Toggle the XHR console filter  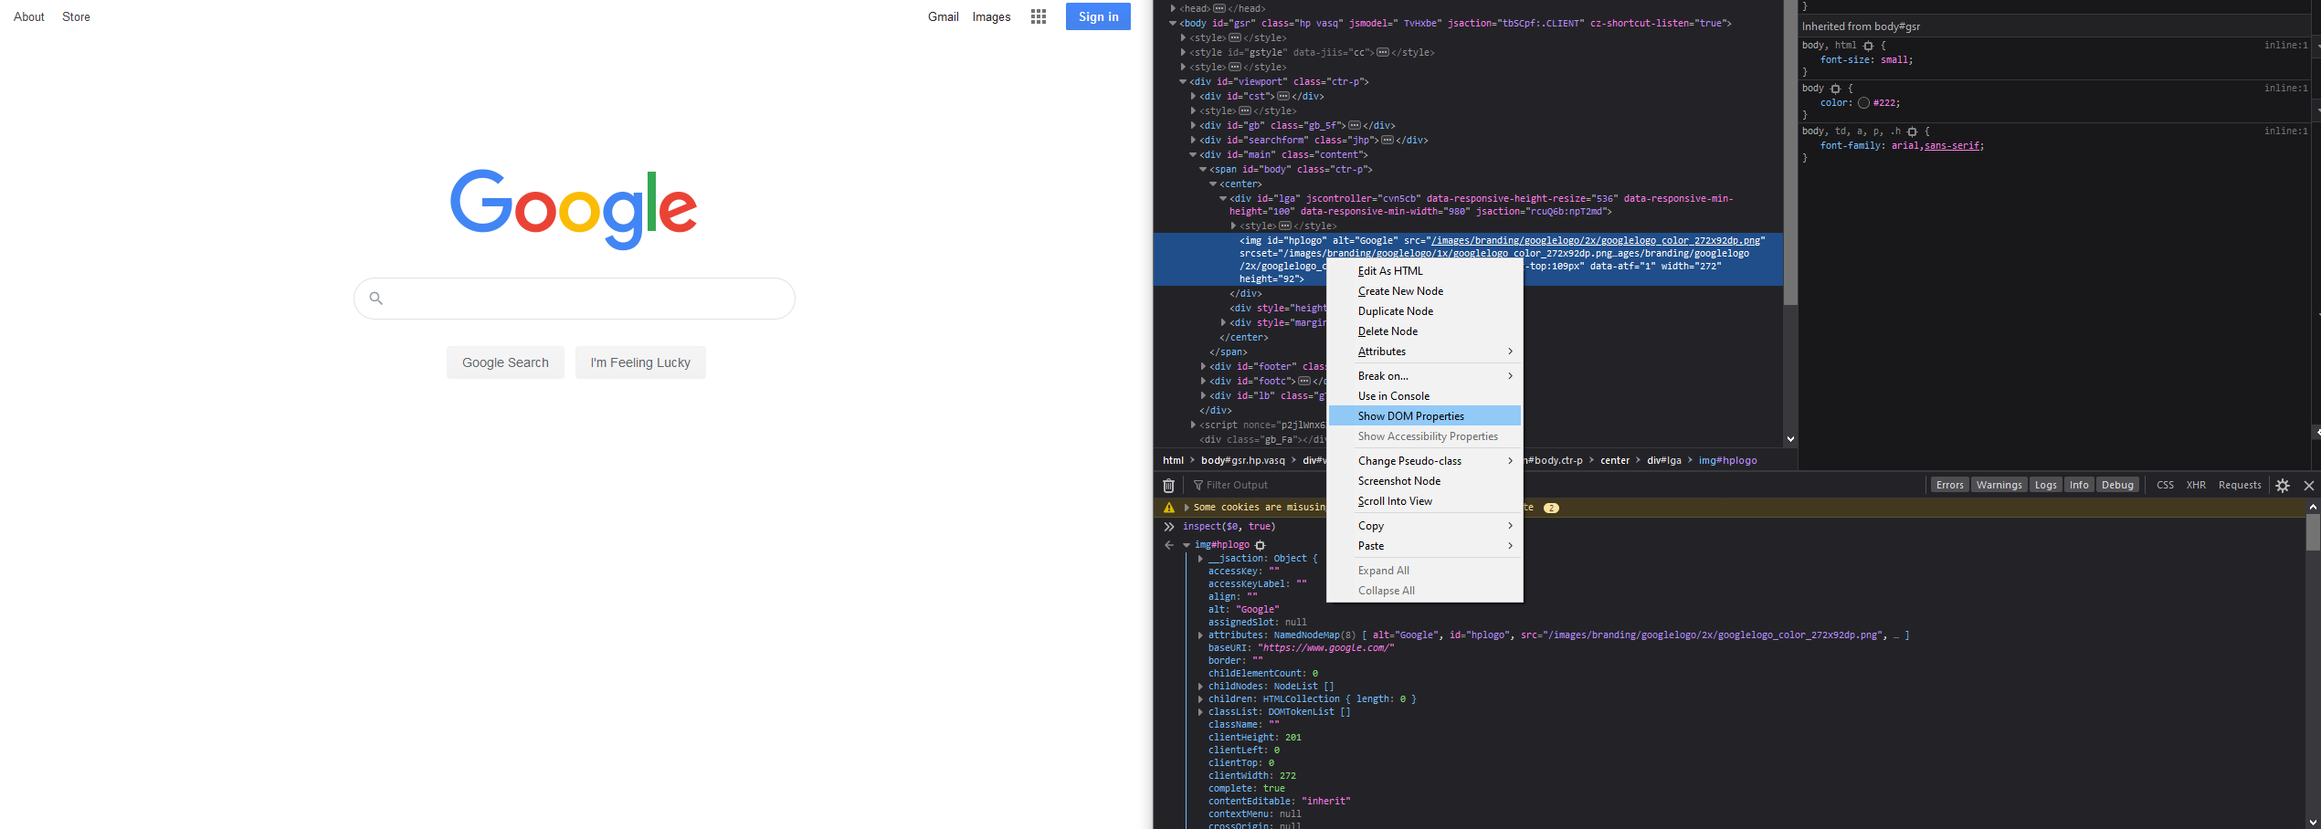pyautogui.click(x=2196, y=485)
